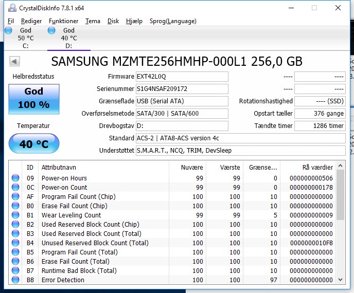This screenshot has height=293, width=354.
Task: Open the Sprog(Language) menu
Action: (173, 21)
